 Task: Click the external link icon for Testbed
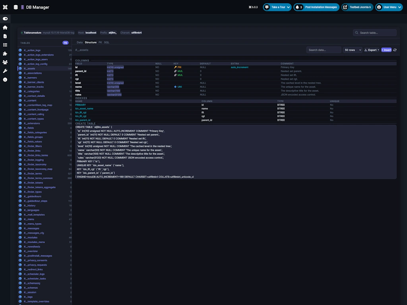pos(345,7)
